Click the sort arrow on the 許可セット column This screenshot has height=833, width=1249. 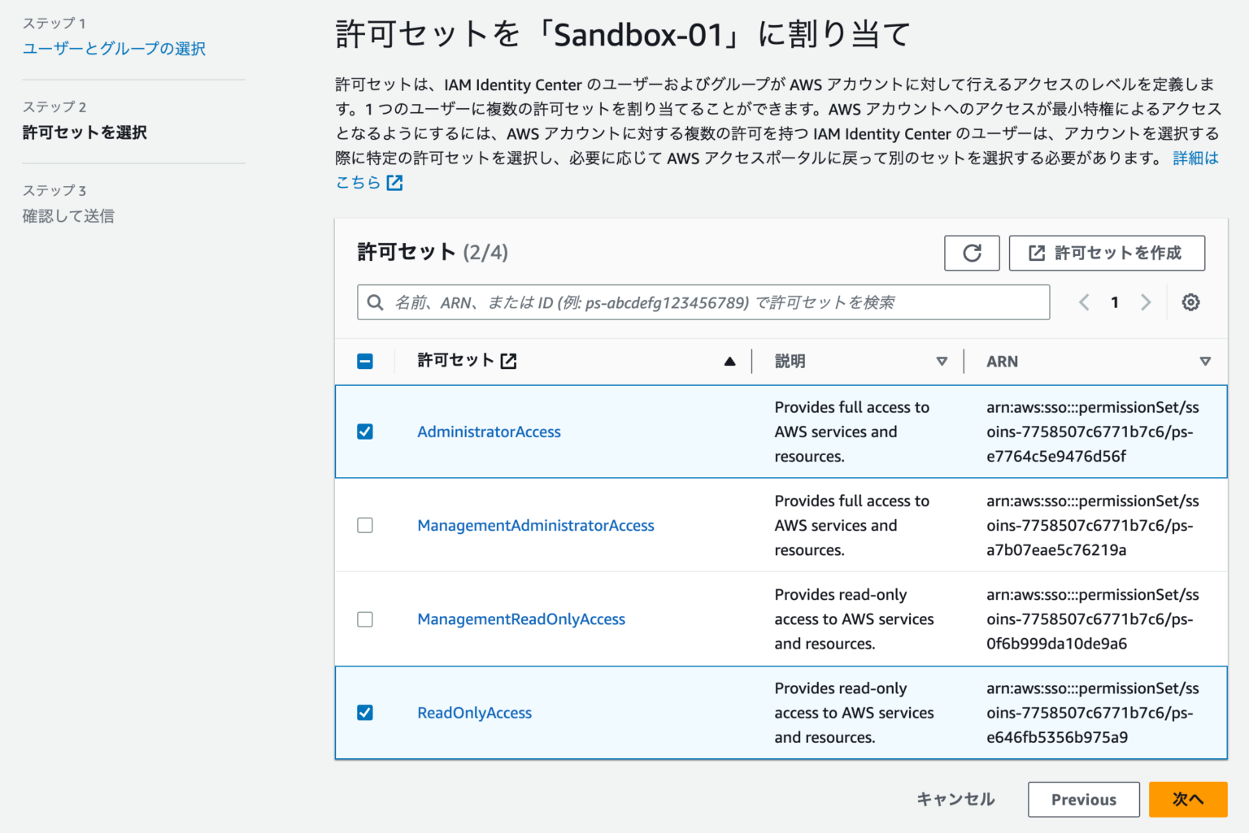click(x=729, y=360)
